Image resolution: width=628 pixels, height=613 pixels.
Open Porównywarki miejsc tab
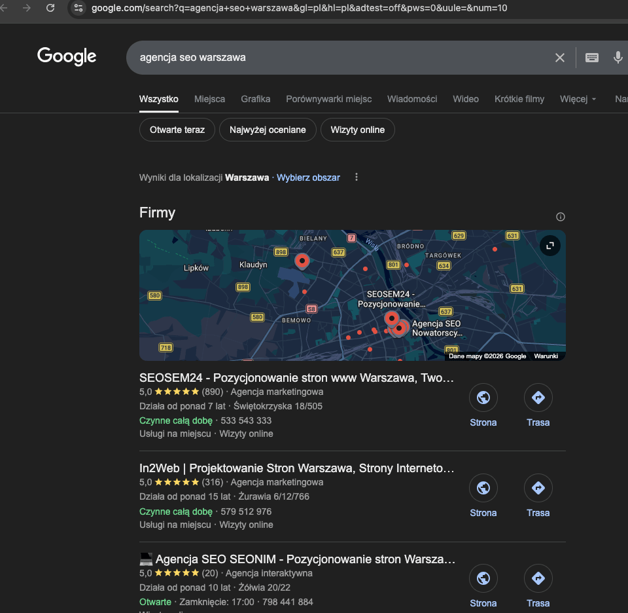(x=329, y=99)
